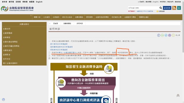Open the accessibility icon at bottom left
This screenshot has height=103, width=184.
pos(3,100)
